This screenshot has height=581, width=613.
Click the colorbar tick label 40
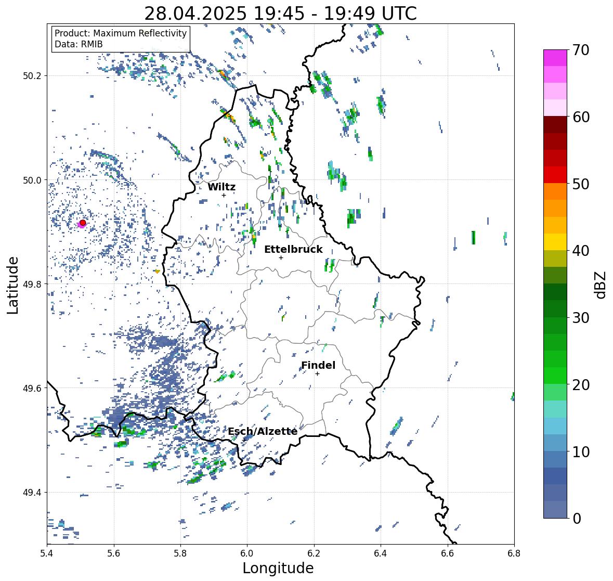[581, 251]
